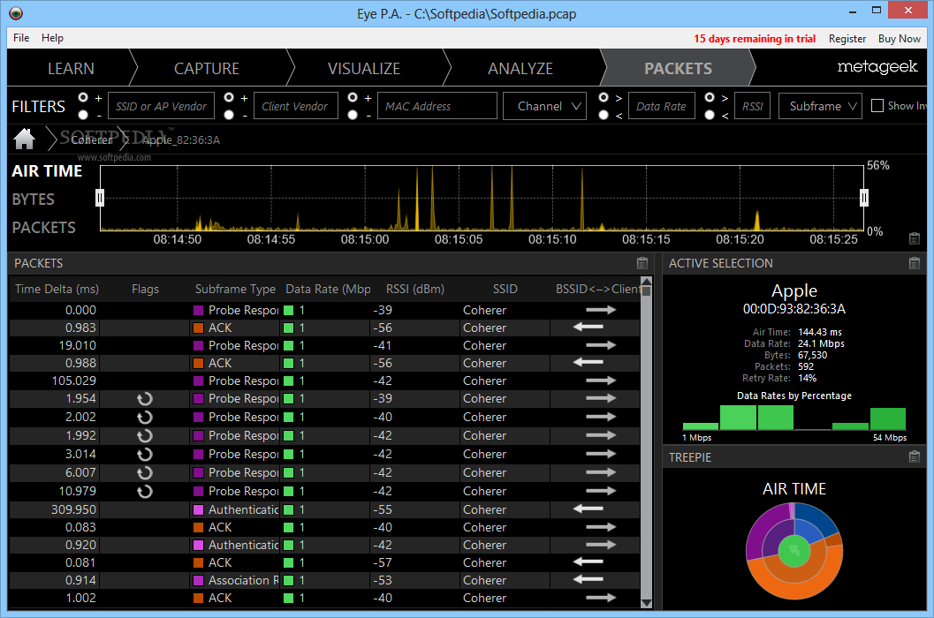This screenshot has width=934, height=618.
Task: Switch to the ANALYZE tab
Action: [x=520, y=69]
